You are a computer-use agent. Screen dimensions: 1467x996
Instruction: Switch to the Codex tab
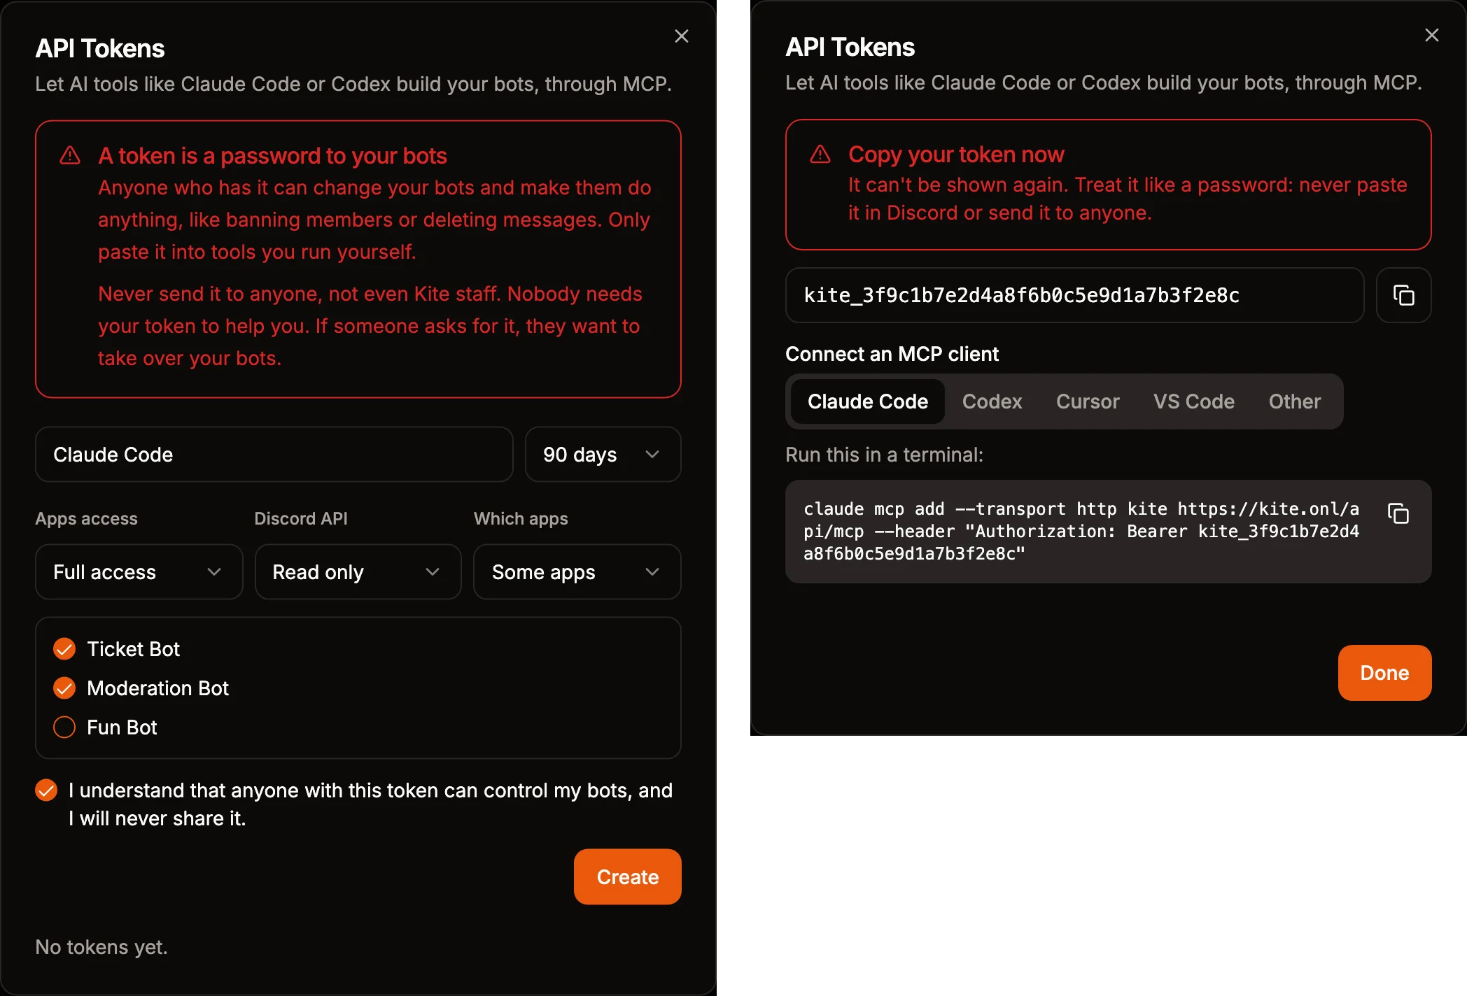pos(992,401)
